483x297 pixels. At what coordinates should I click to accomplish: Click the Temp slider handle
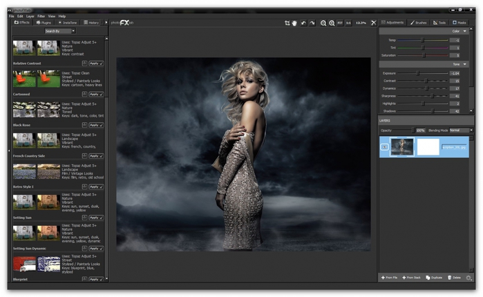click(x=423, y=40)
